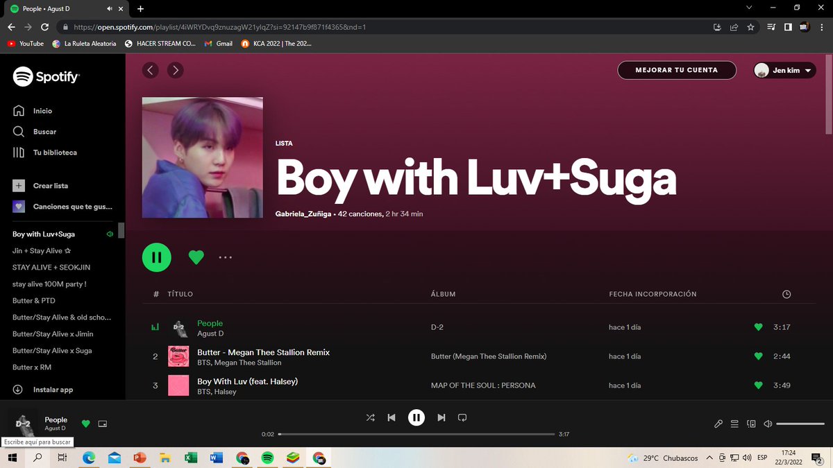Open Butter/Stay Alive x Jimin playlist
The image size is (833, 468).
(53, 334)
